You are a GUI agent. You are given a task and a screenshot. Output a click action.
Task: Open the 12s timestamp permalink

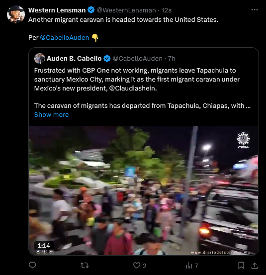pyautogui.click(x=166, y=10)
